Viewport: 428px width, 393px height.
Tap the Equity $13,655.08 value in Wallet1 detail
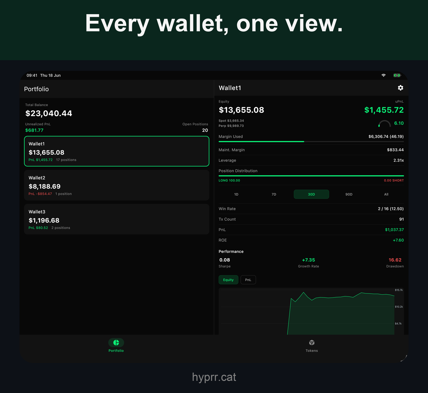click(241, 110)
